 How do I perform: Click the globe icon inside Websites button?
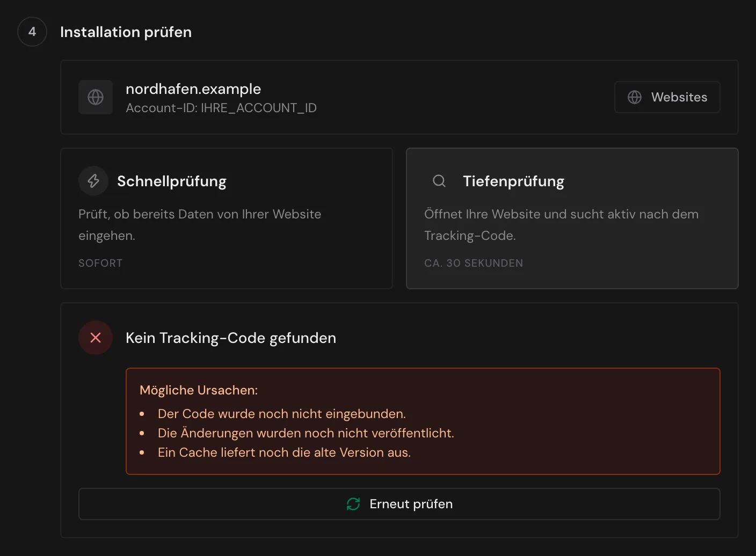pyautogui.click(x=635, y=97)
